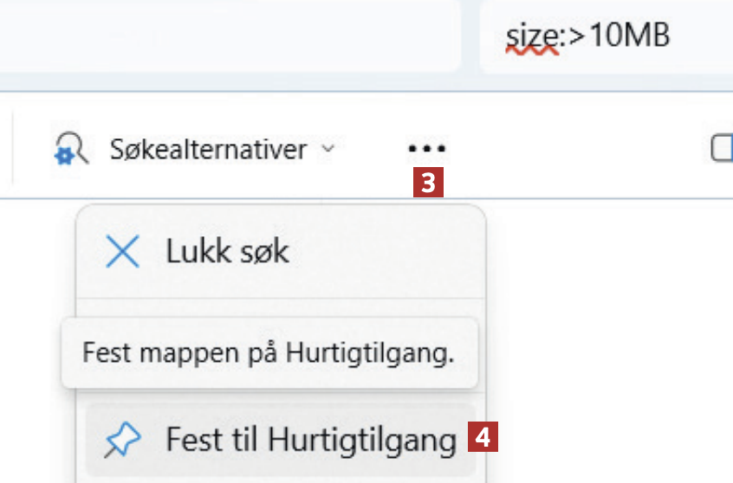Click the Lukk søk text label
The width and height of the screenshot is (733, 483).
(228, 253)
